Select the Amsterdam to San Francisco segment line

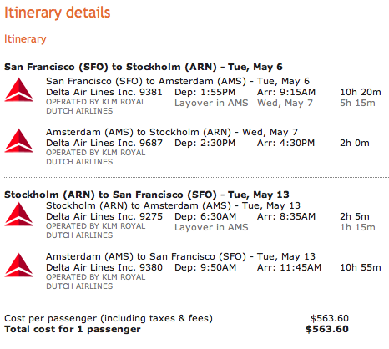180,256
